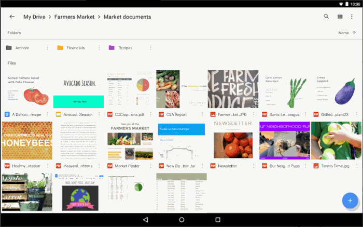Open options for A Delicio..recipe file
The height and width of the screenshot is (227, 363).
[x=48, y=114]
